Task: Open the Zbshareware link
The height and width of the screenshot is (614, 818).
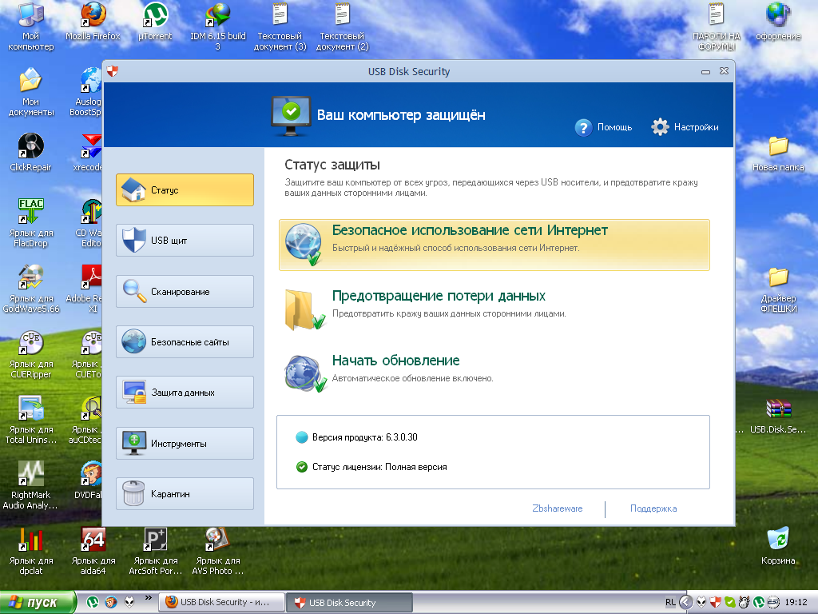Action: [x=557, y=508]
